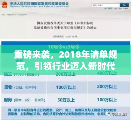Click the WeChat watermark icon at bottom right
This screenshot has width=131, height=120.
pos(108,114)
